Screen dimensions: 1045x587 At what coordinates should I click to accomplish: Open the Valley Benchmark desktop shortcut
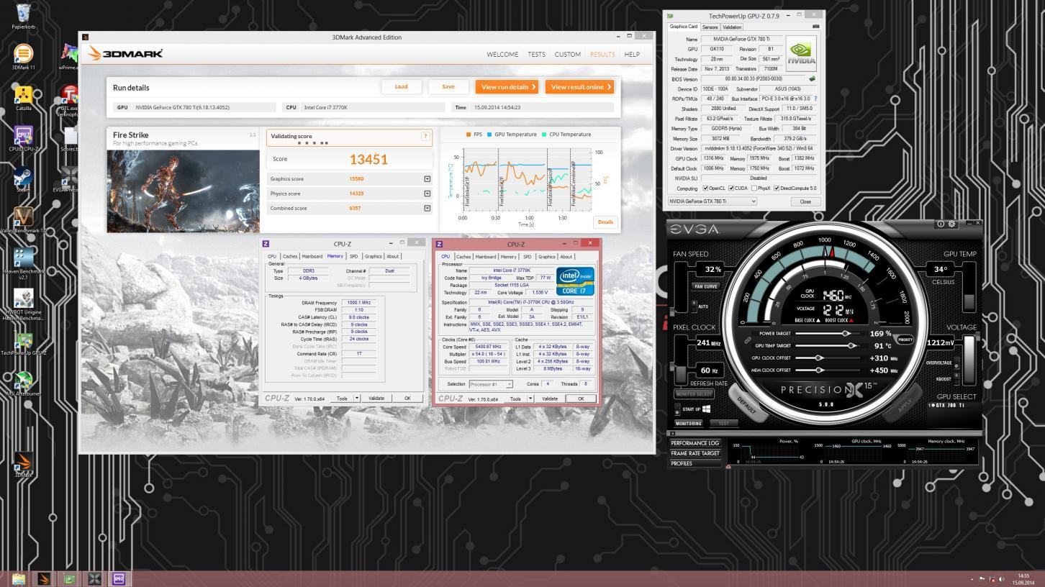(x=23, y=221)
